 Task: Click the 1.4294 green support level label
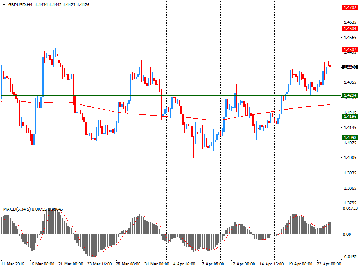[350, 95]
